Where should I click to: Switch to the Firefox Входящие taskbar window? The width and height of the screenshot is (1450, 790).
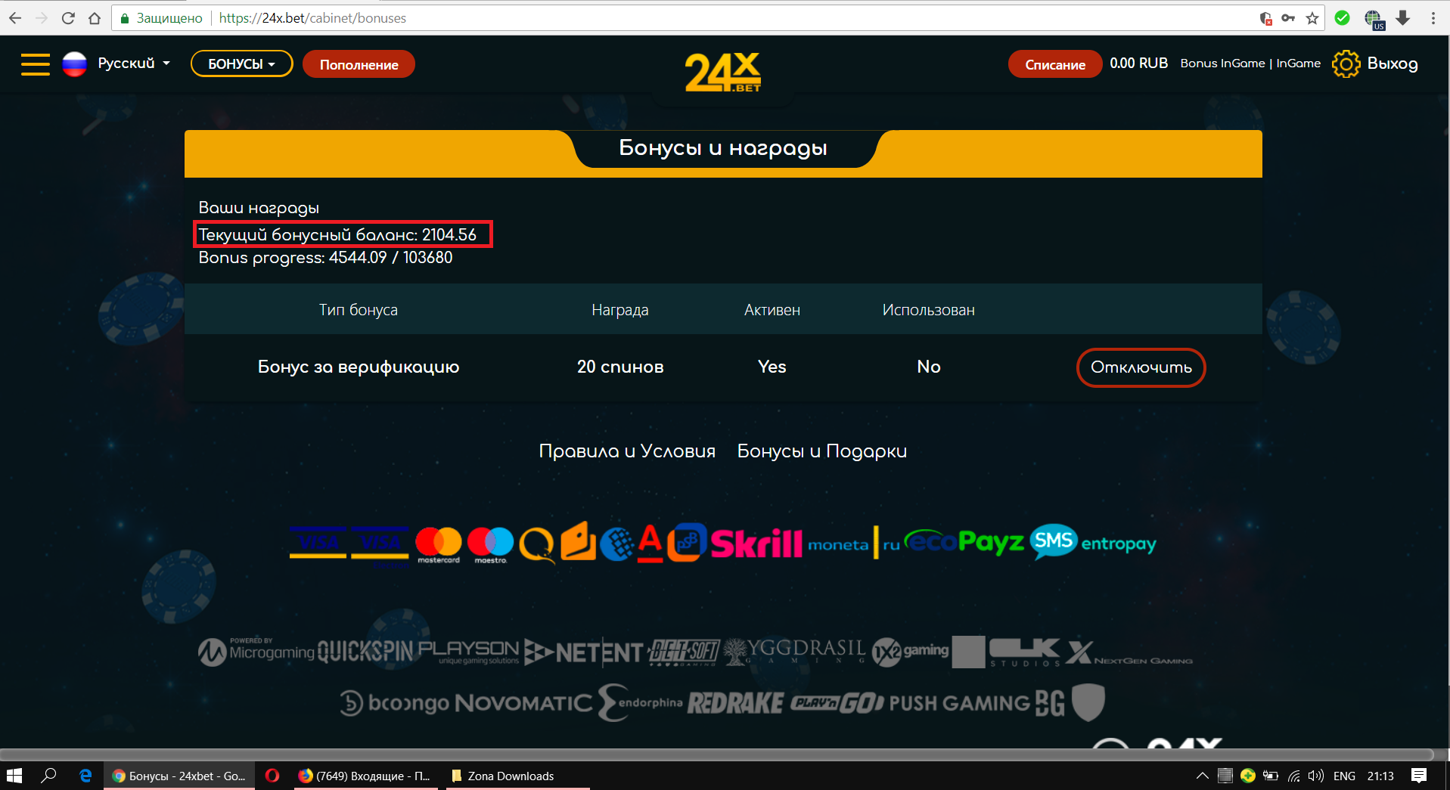click(366, 776)
